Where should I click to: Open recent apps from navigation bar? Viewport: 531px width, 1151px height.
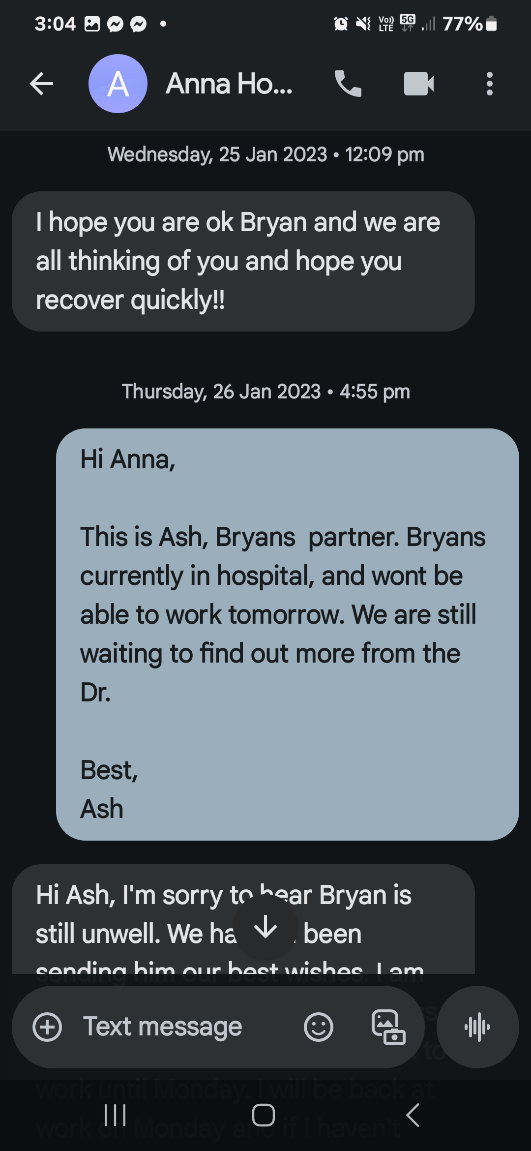(x=115, y=1115)
